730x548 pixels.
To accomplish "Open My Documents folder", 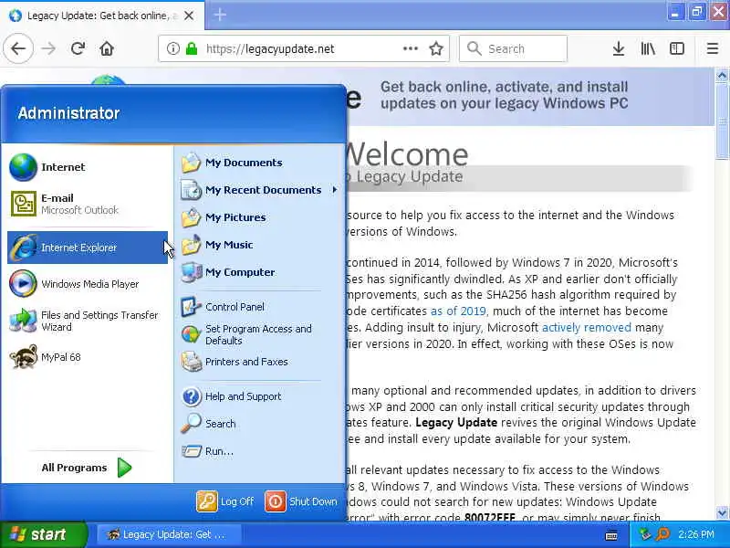I will [259, 163].
